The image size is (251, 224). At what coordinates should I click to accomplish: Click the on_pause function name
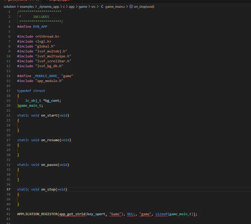click(49, 165)
